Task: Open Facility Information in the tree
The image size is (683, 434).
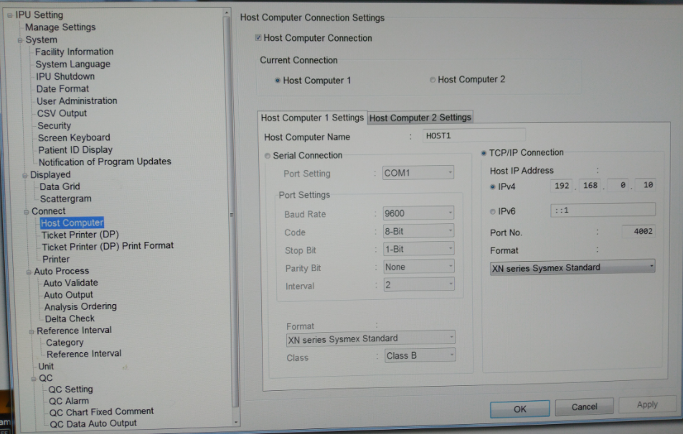Action: [75, 52]
